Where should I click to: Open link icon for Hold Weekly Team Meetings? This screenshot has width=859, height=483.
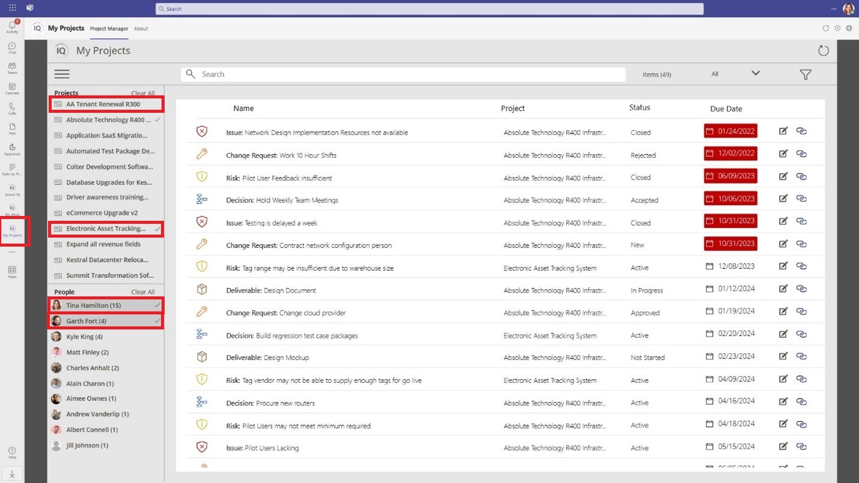tap(801, 199)
